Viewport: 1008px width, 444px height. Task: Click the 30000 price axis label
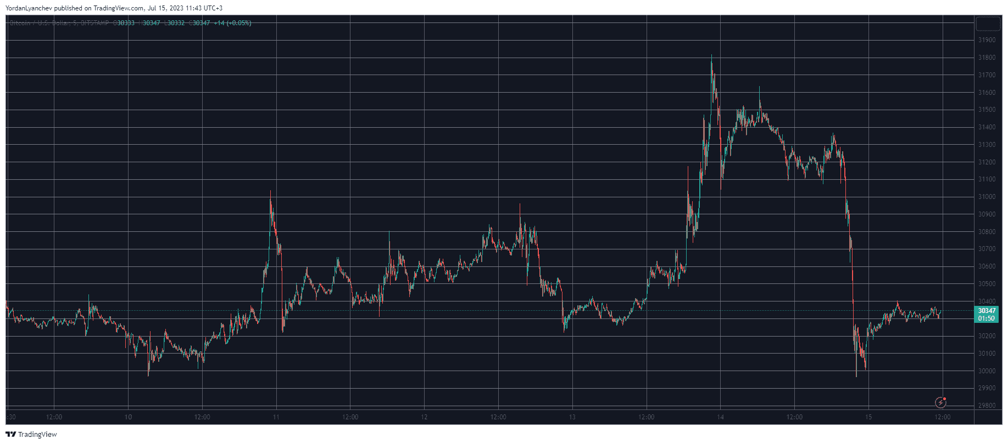tap(987, 371)
